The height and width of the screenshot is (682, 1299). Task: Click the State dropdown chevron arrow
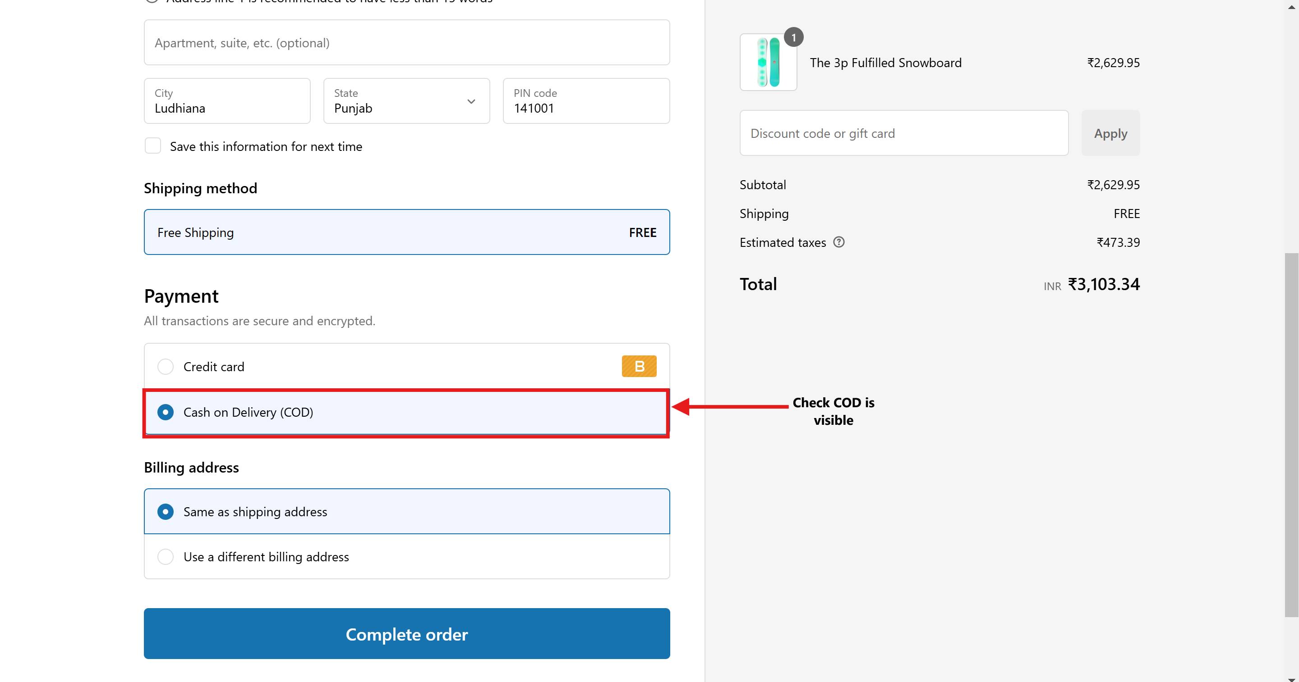[471, 101]
